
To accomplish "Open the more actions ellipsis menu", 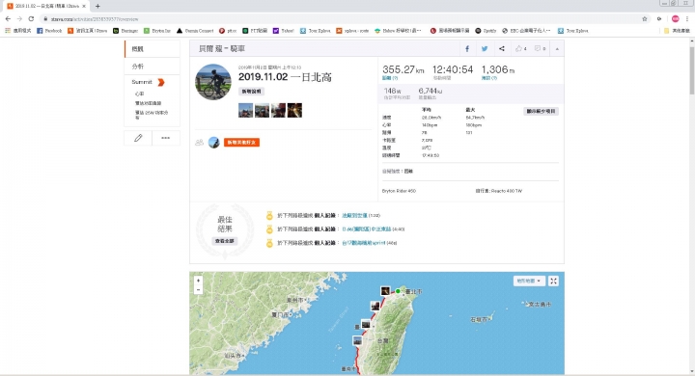I will point(166,138).
